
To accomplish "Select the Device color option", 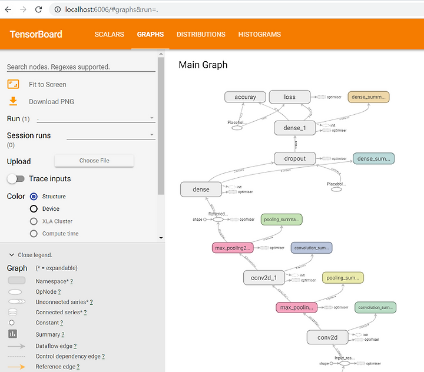I will tap(34, 209).
